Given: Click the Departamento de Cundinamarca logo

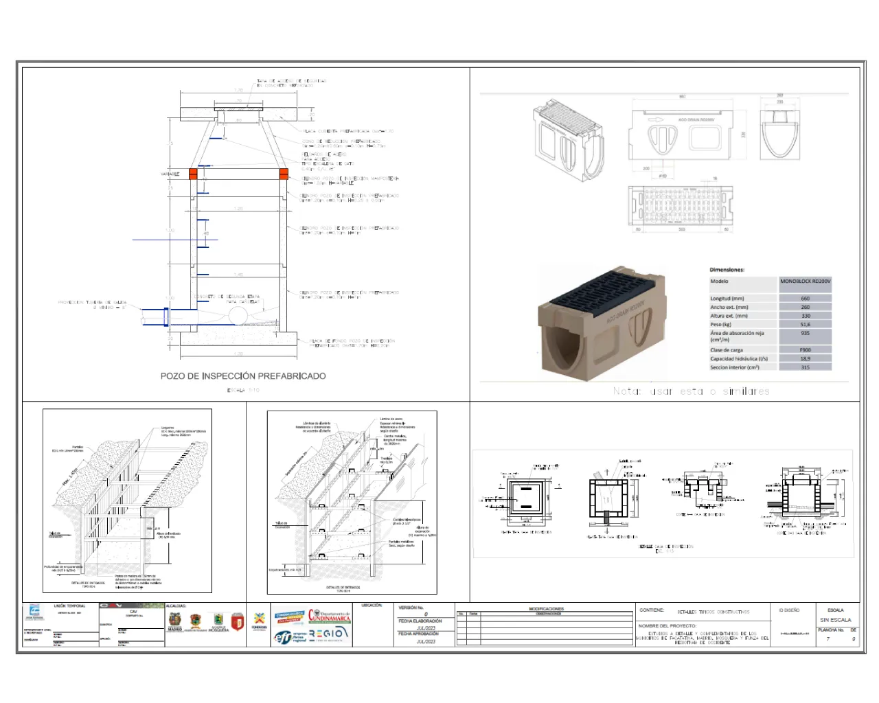Looking at the screenshot, I should 329,616.
